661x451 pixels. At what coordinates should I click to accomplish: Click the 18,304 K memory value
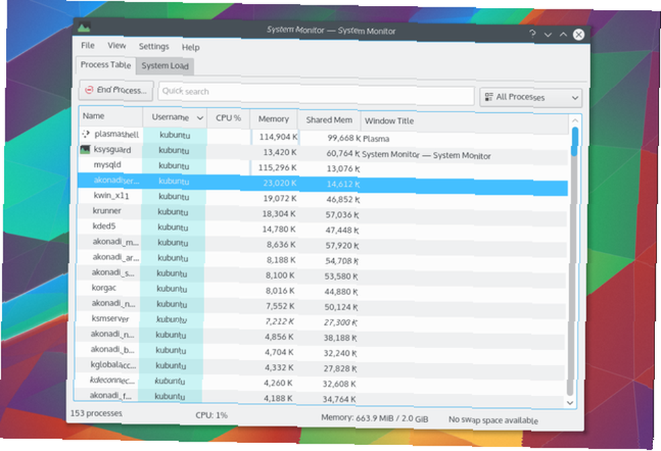tap(279, 214)
